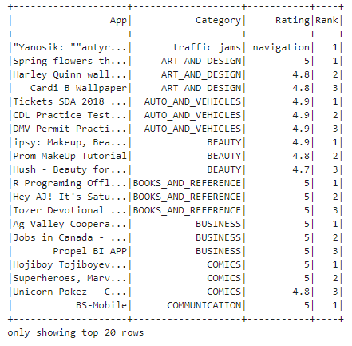The width and height of the screenshot is (352, 346).
Task: Select Tickets SDA 2018 app entry
Action: pyautogui.click(x=69, y=101)
